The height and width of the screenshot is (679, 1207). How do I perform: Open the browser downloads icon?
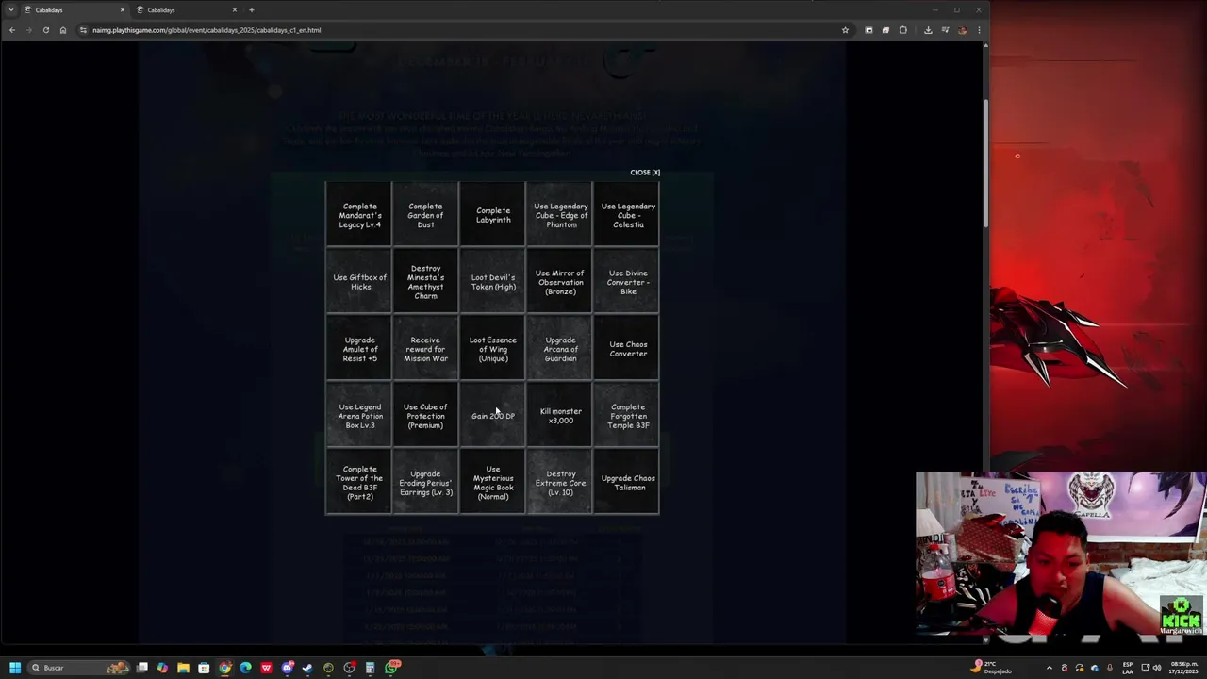[928, 30]
